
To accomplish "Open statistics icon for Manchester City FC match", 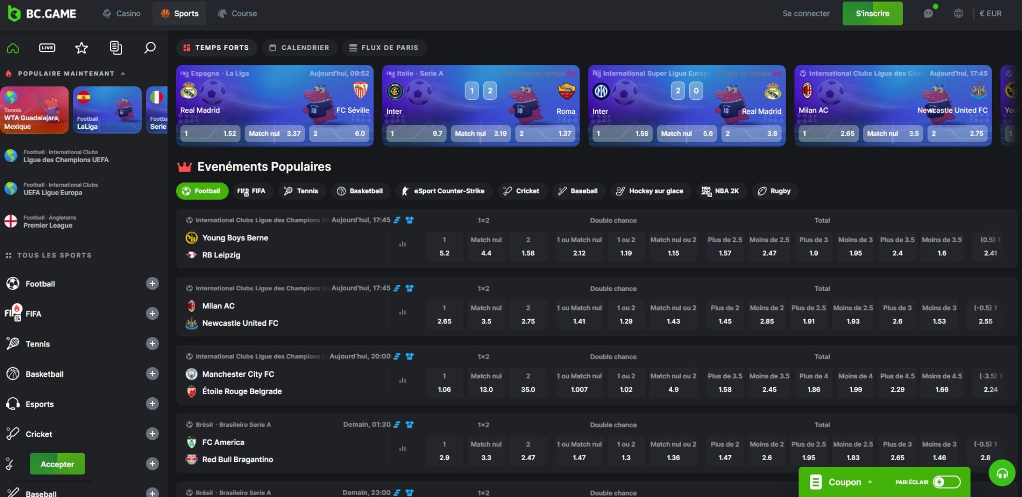I will (402, 380).
